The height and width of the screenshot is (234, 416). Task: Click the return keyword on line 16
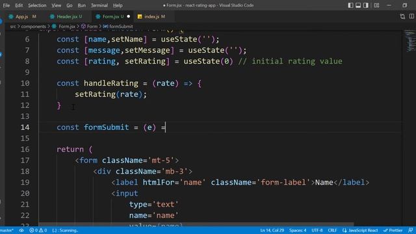pos(70,149)
